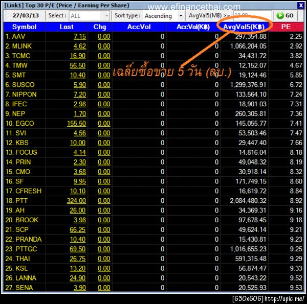307x304 pixels.
Task: Select the AAV symbol row
Action: [x=153, y=37]
